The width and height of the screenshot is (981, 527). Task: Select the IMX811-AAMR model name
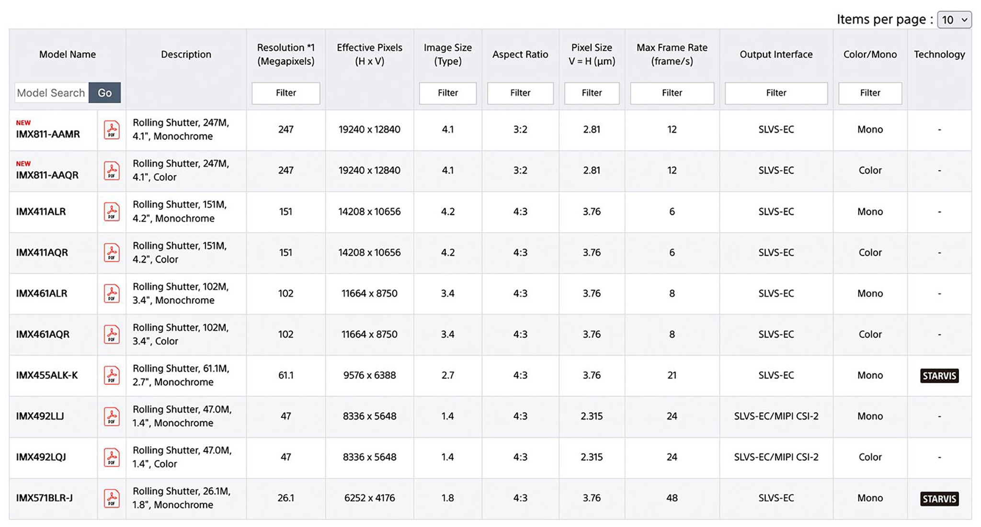pyautogui.click(x=48, y=135)
